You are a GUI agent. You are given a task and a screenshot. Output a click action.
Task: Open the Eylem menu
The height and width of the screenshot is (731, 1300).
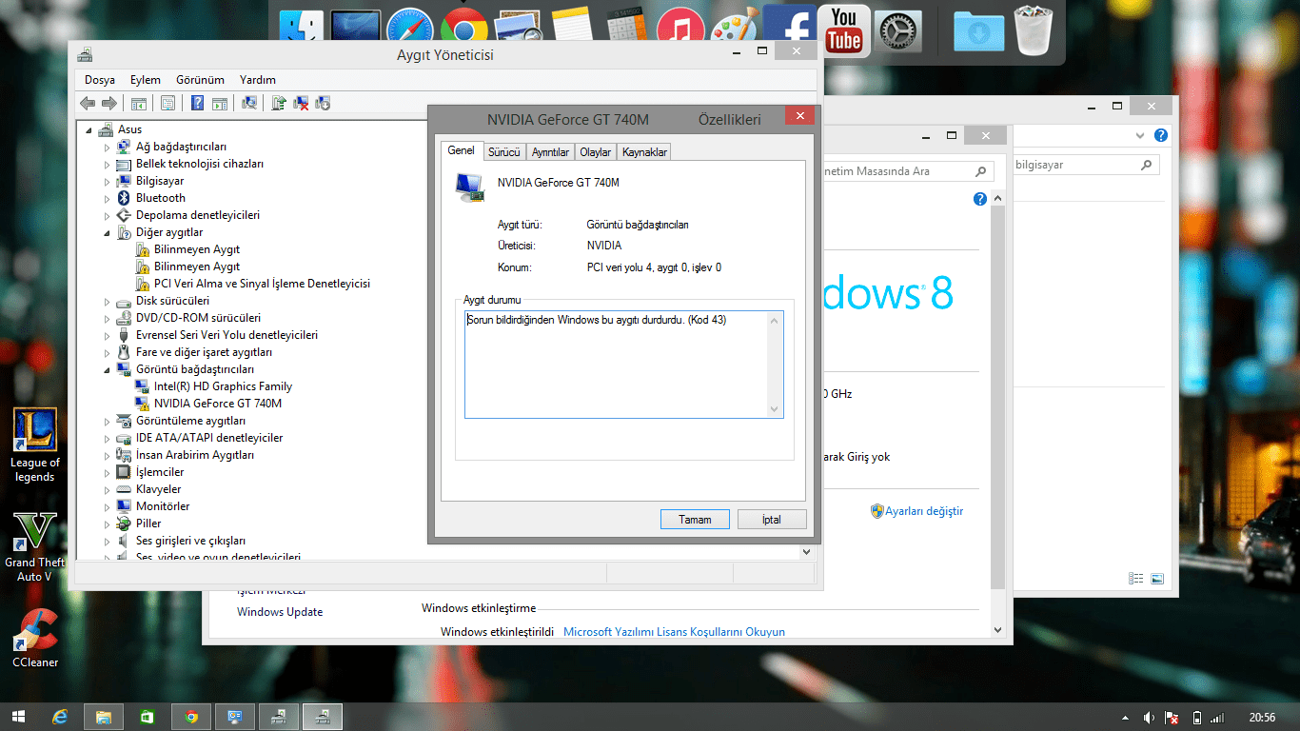[146, 80]
